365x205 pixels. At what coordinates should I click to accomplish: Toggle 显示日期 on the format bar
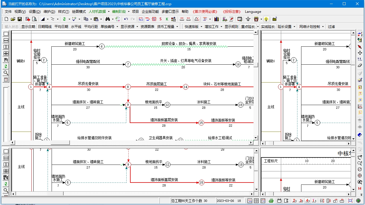pyautogui.click(x=28, y=26)
